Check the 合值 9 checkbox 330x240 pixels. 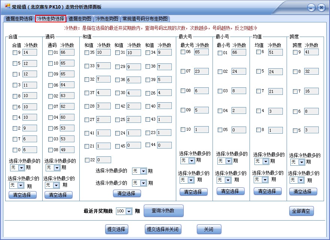14,52
